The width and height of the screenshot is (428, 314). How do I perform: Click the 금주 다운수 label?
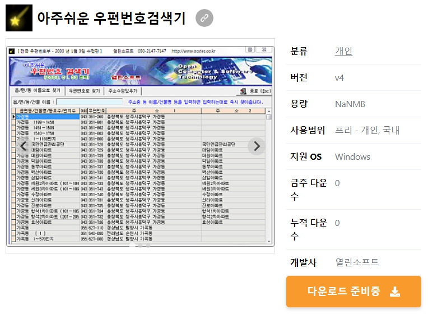pos(309,190)
